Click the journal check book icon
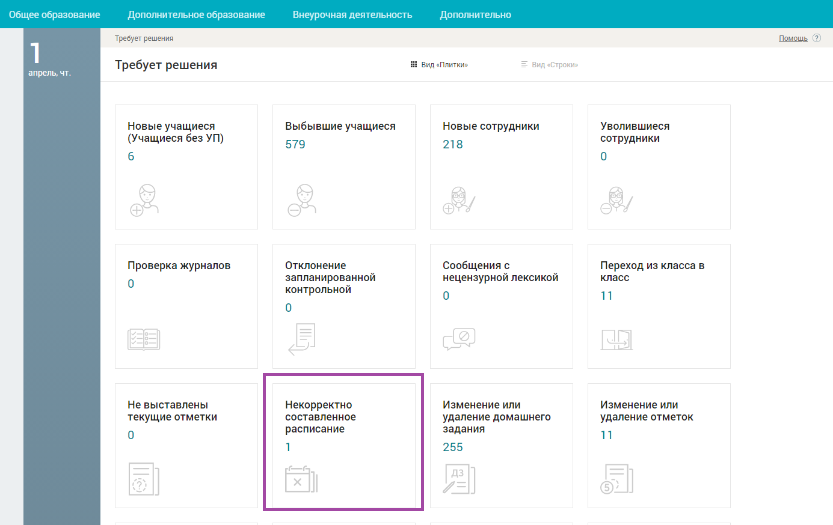The height and width of the screenshot is (525, 833). pyautogui.click(x=144, y=339)
